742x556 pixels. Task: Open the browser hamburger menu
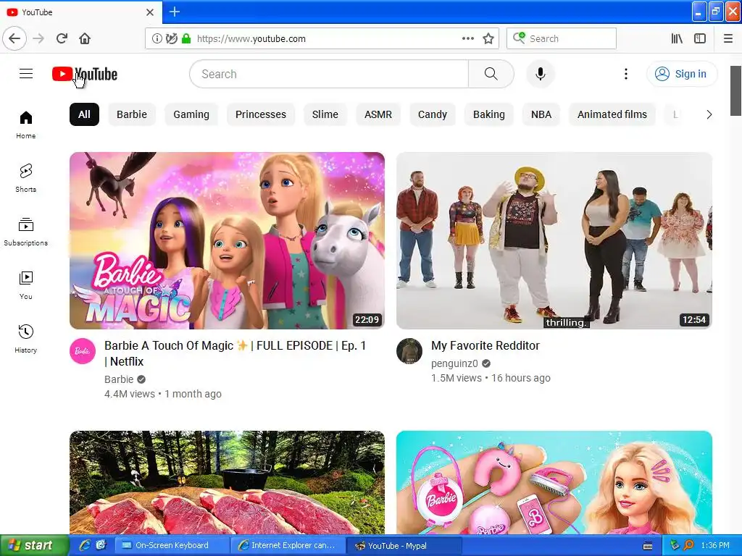pos(728,38)
